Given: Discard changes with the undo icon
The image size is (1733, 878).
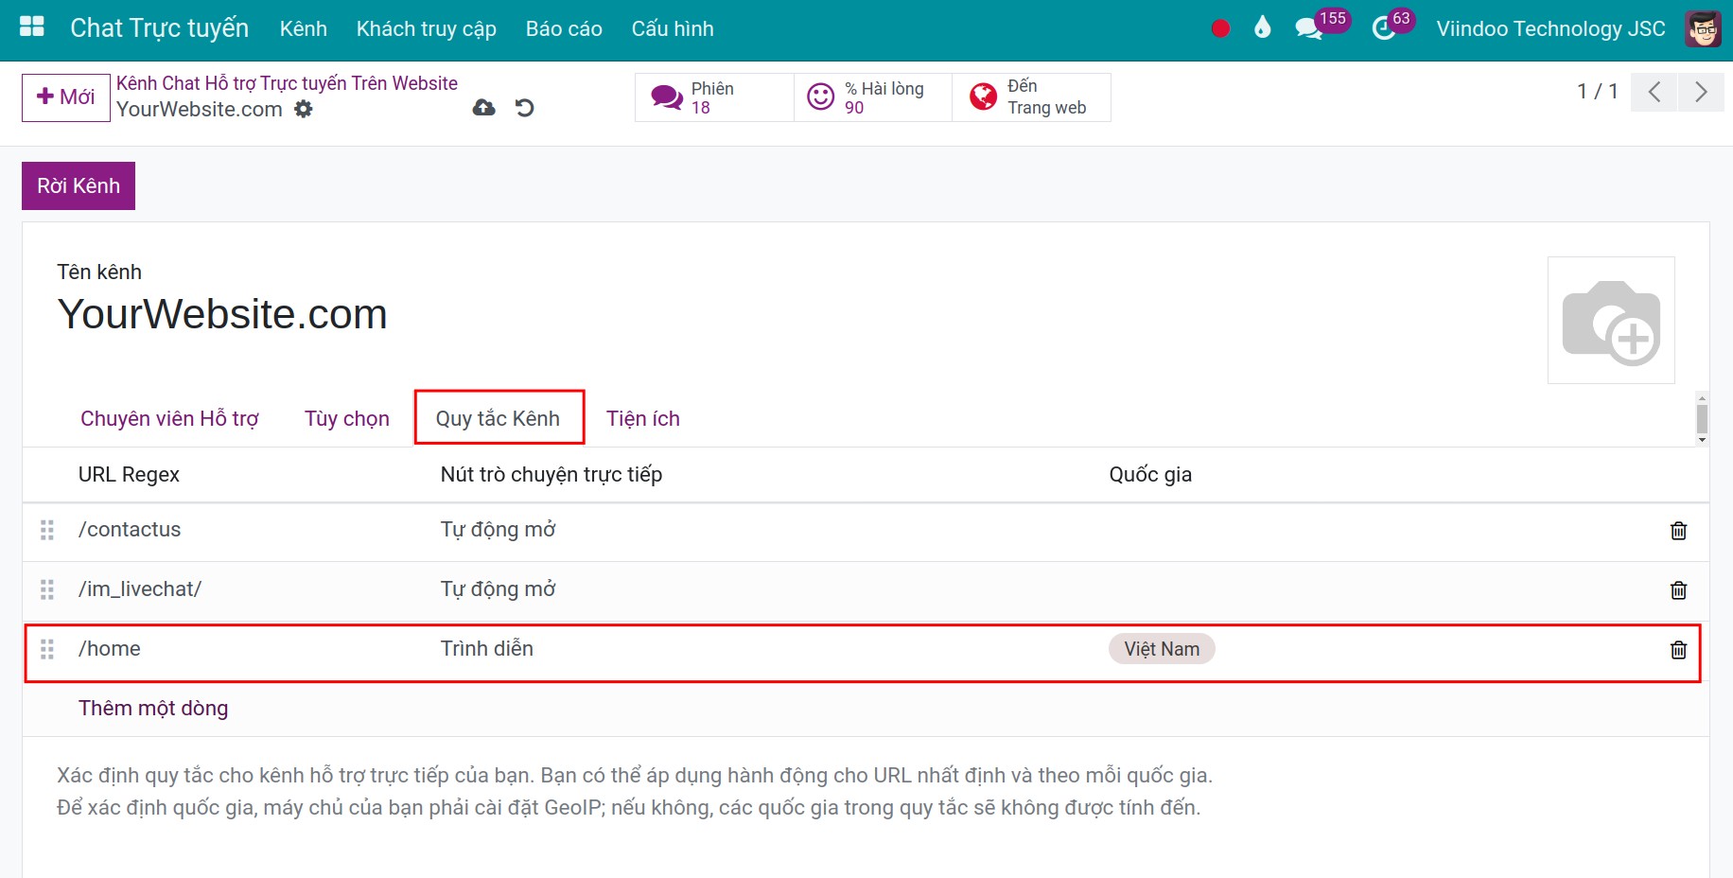Looking at the screenshot, I should [525, 108].
